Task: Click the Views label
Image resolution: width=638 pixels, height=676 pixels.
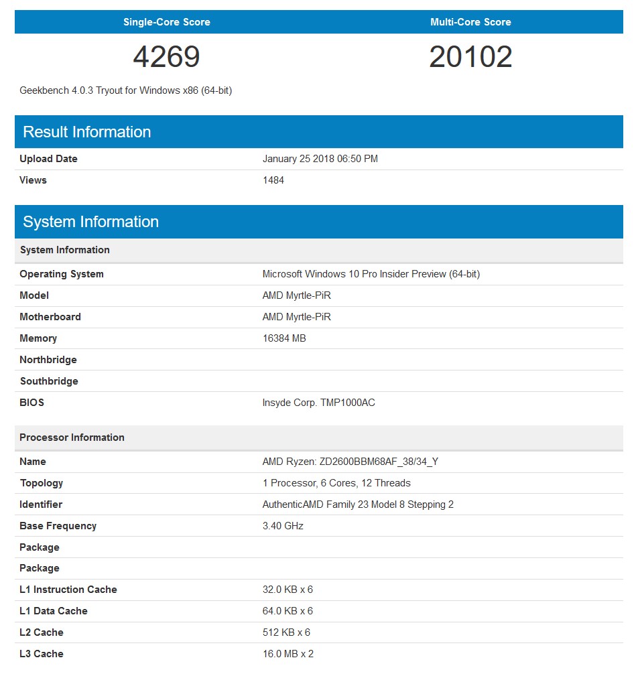Action: pyautogui.click(x=33, y=180)
